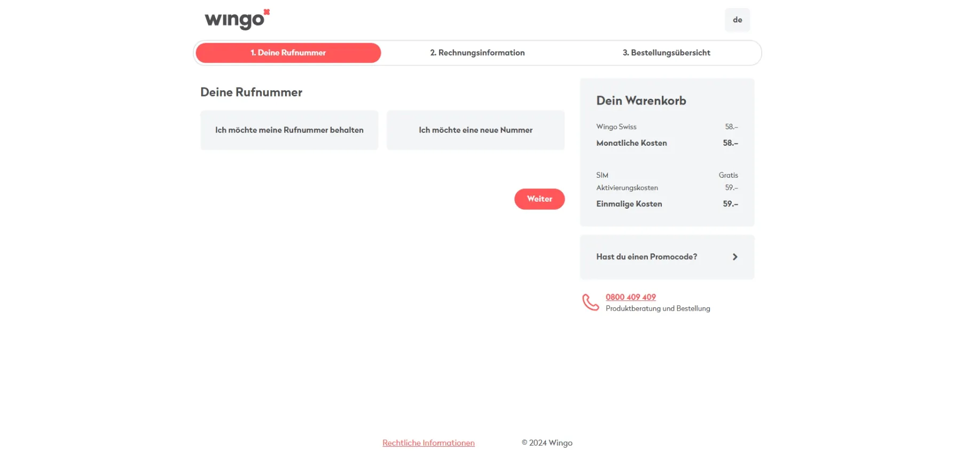
Task: Click the Wingo logo
Action: click(237, 19)
